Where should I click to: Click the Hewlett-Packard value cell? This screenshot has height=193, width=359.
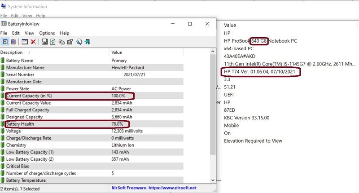point(128,67)
